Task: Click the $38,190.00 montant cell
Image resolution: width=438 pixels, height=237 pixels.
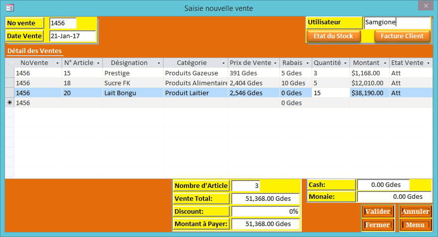Action: (369, 93)
